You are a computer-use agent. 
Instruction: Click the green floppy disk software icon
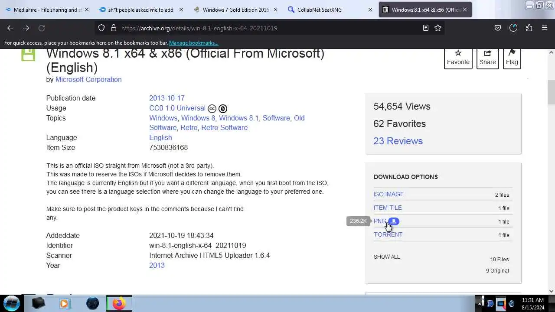(x=28, y=55)
